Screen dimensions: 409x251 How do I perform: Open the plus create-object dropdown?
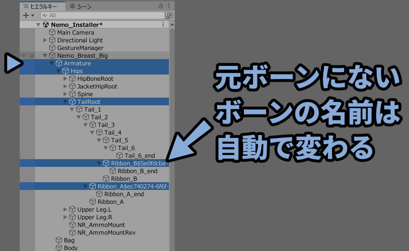click(28, 16)
